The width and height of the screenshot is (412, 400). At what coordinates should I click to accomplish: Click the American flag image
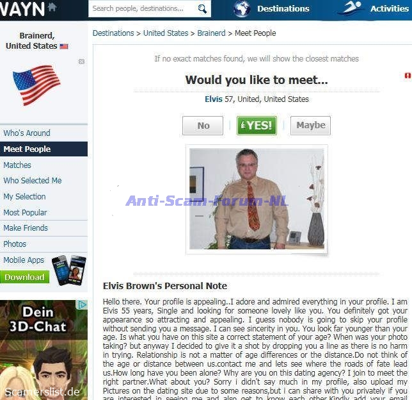[37, 85]
